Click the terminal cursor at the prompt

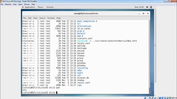pos(57,93)
